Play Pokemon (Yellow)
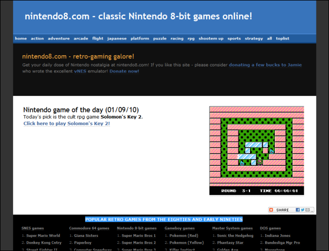329x251 pixels. [x=187, y=242]
